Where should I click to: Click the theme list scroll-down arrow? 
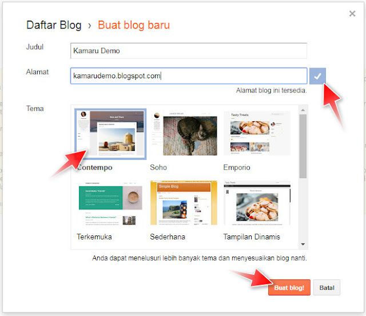click(x=303, y=245)
